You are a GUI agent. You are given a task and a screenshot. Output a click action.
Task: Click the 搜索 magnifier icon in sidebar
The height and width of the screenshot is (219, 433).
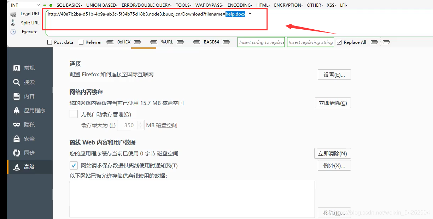pos(17,82)
